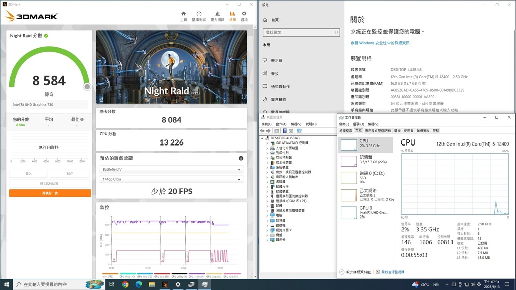Image resolution: width=516 pixels, height=290 pixels.
Task: Click the green check beside Night Raid 分數
Action: pyautogui.click(x=46, y=36)
